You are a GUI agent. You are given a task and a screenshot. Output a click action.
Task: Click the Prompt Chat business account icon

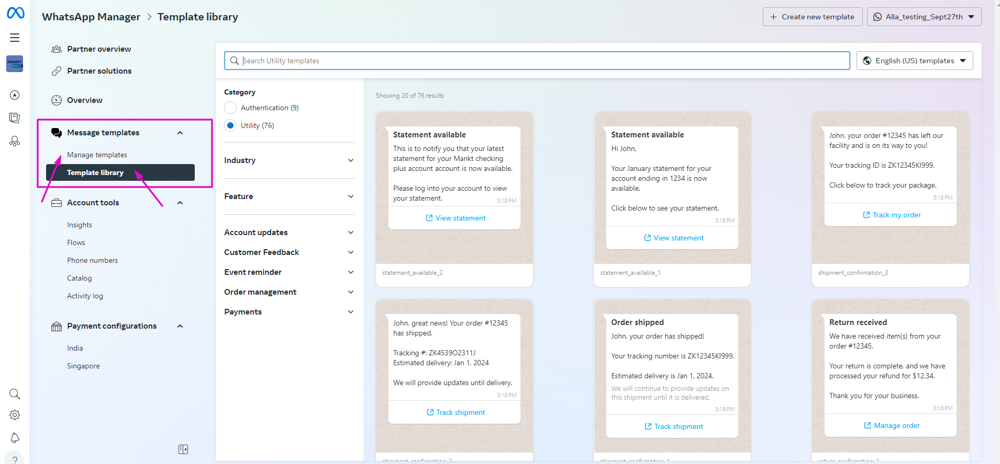(15, 64)
